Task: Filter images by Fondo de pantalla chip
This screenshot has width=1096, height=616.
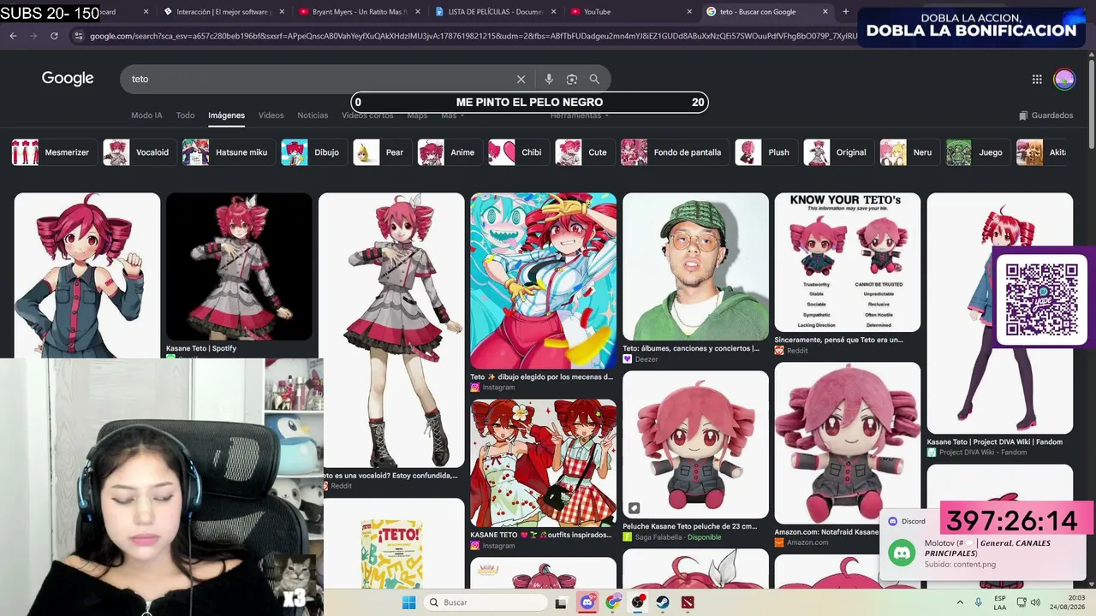Action: tap(673, 152)
